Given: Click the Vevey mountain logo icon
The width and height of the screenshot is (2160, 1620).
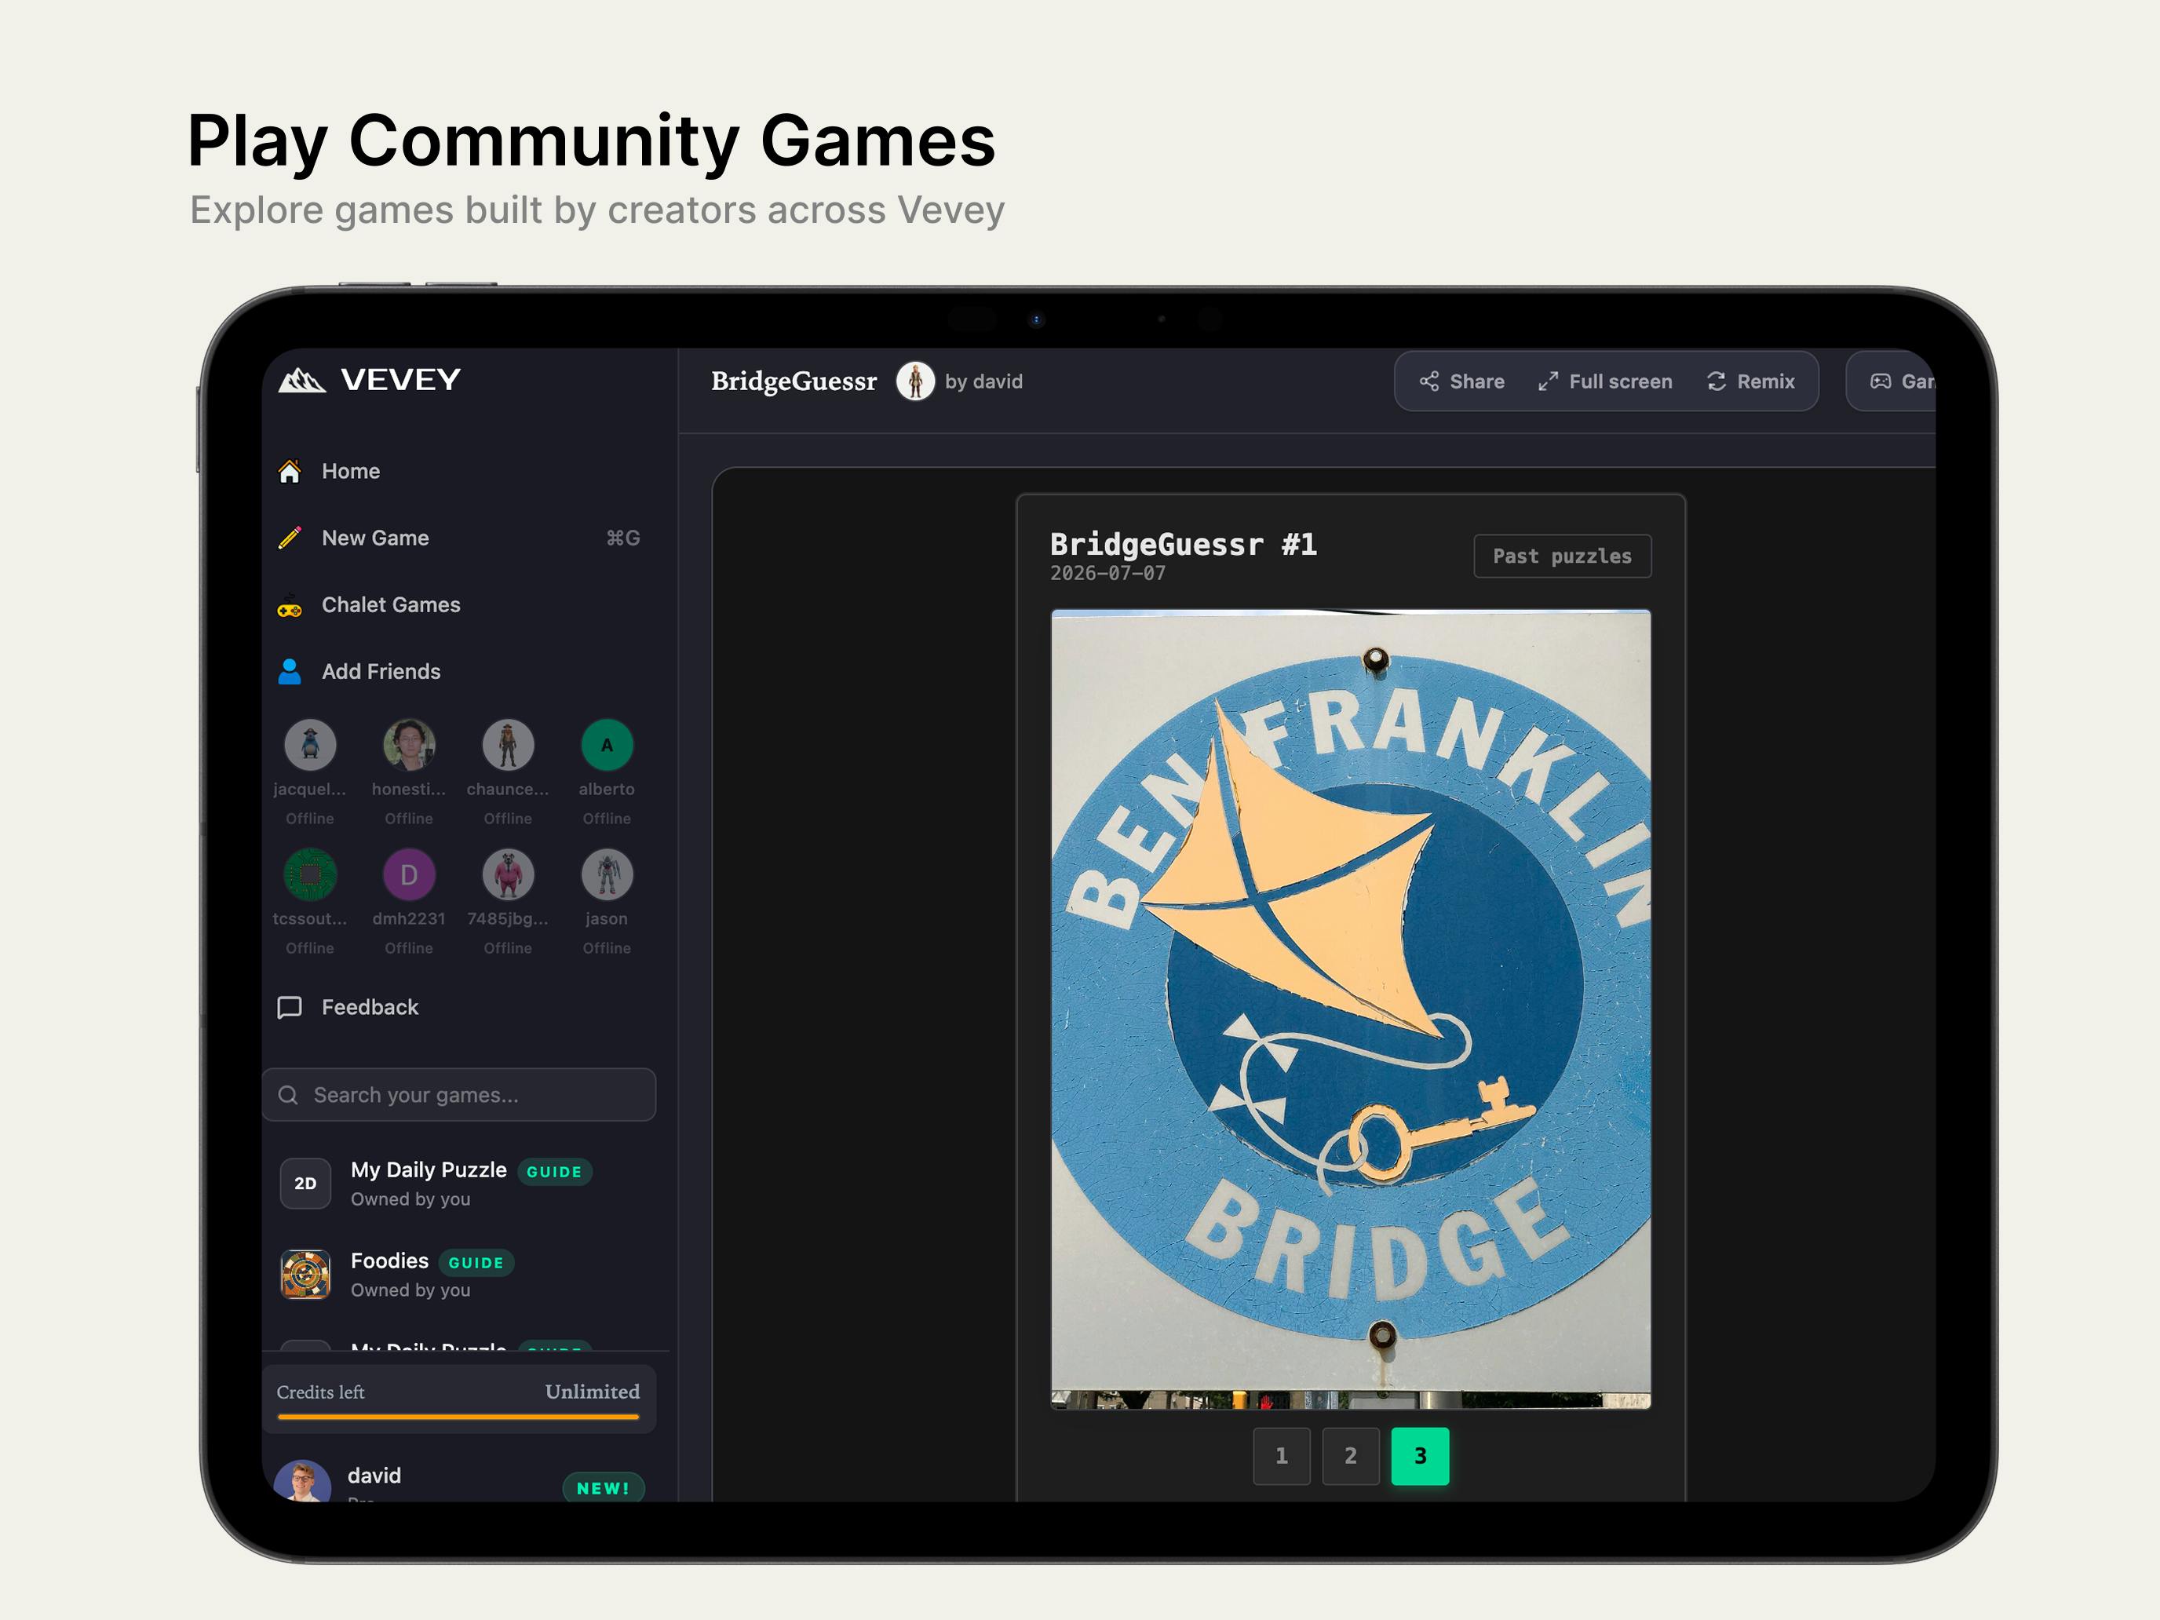Looking at the screenshot, I should pos(301,380).
